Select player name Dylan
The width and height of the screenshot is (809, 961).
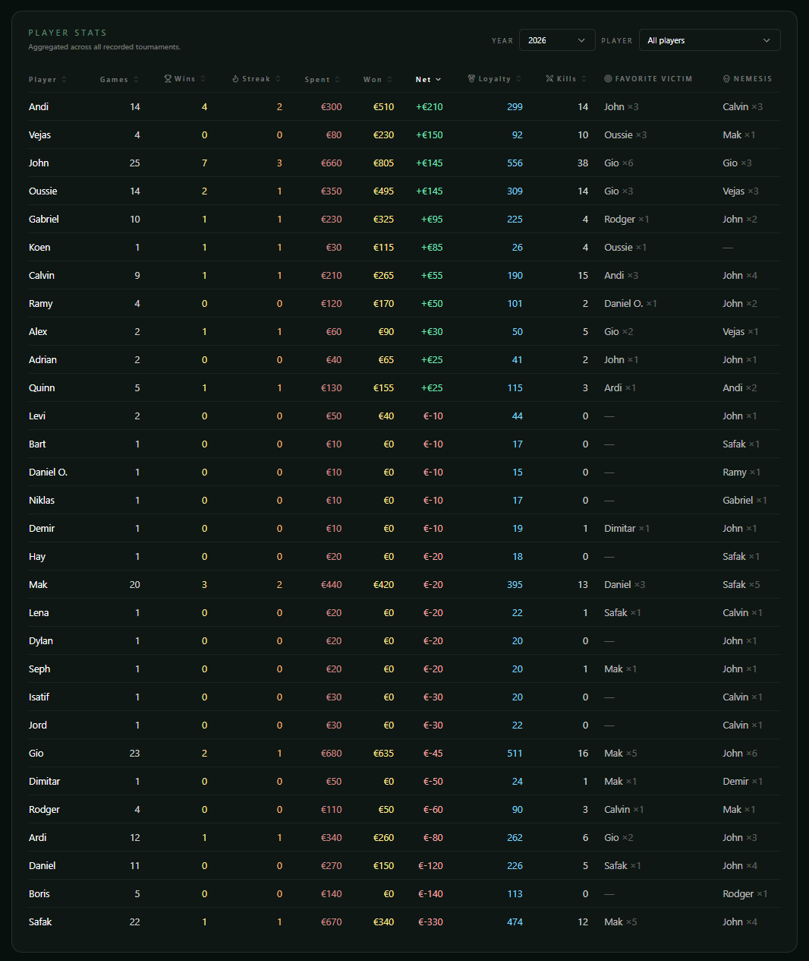pyautogui.click(x=41, y=641)
